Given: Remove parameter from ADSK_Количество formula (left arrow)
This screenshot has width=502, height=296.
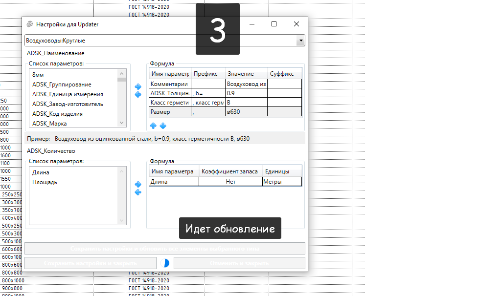Looking at the screenshot, I should 138,192.
